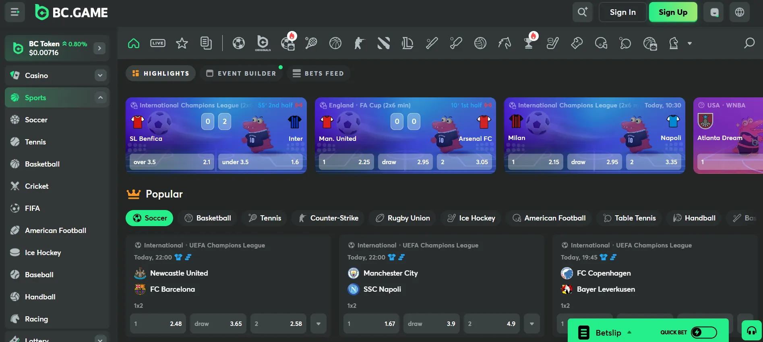Open the sports Home icon
This screenshot has height=342, width=763.
134,43
